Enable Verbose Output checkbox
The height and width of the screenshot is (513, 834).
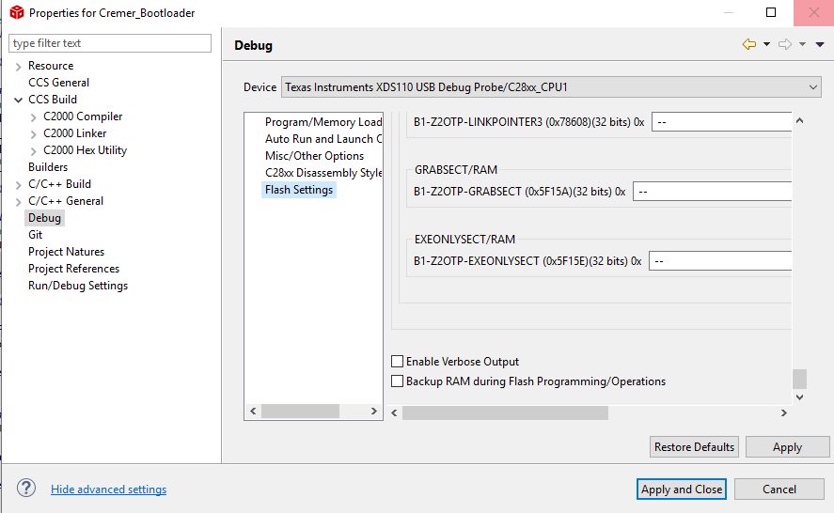click(397, 362)
